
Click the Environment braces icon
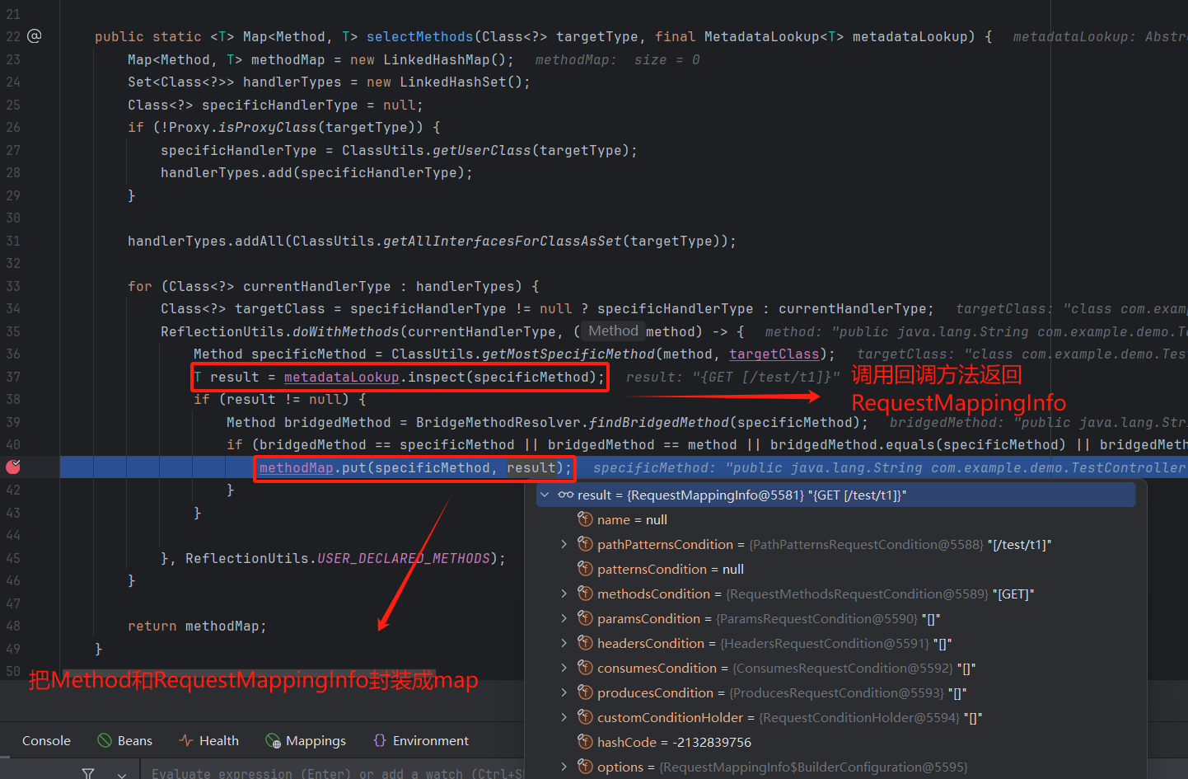coord(380,740)
